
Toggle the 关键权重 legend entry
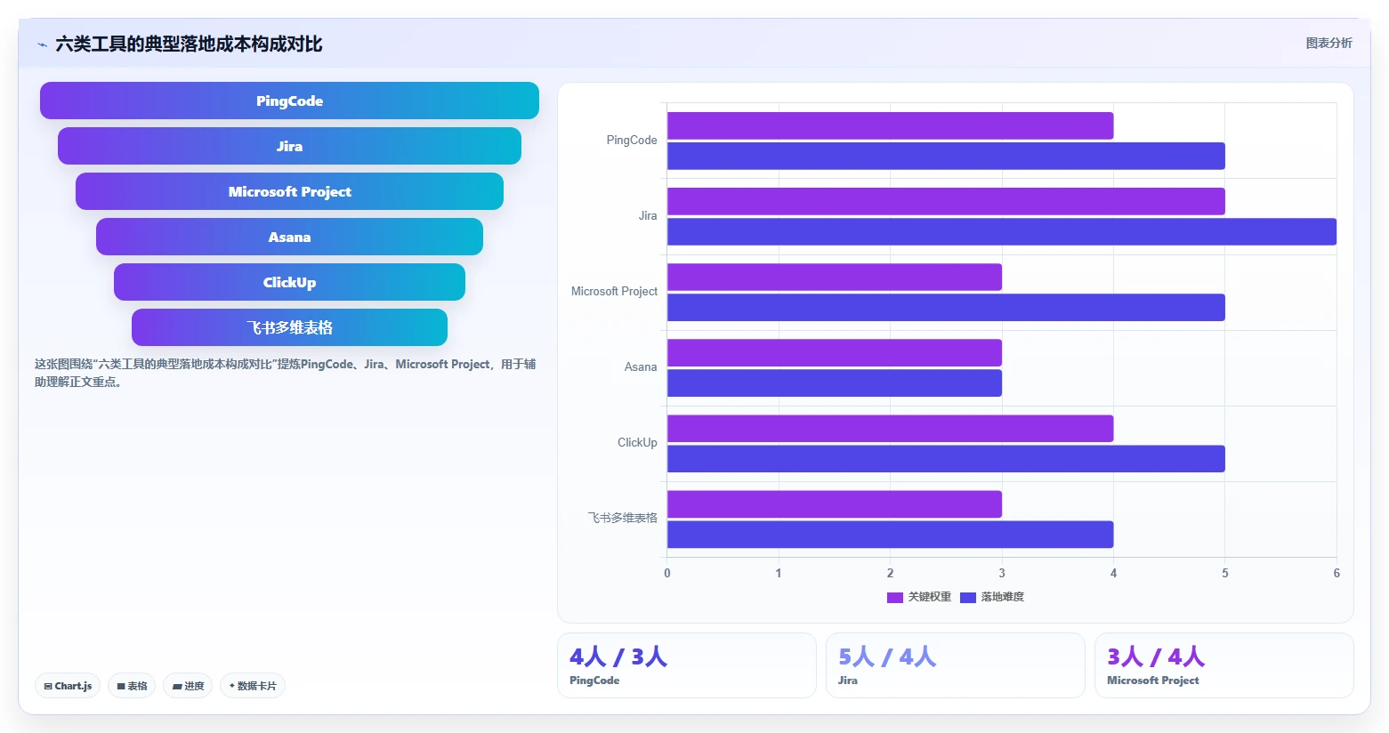click(x=919, y=597)
